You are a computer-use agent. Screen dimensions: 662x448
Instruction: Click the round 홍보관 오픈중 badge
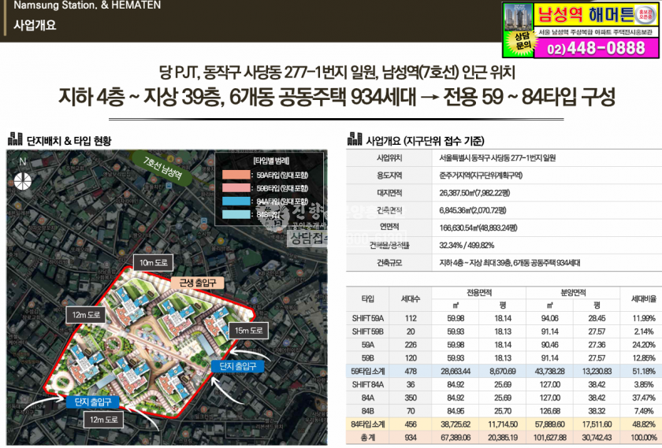pyautogui.click(x=645, y=14)
